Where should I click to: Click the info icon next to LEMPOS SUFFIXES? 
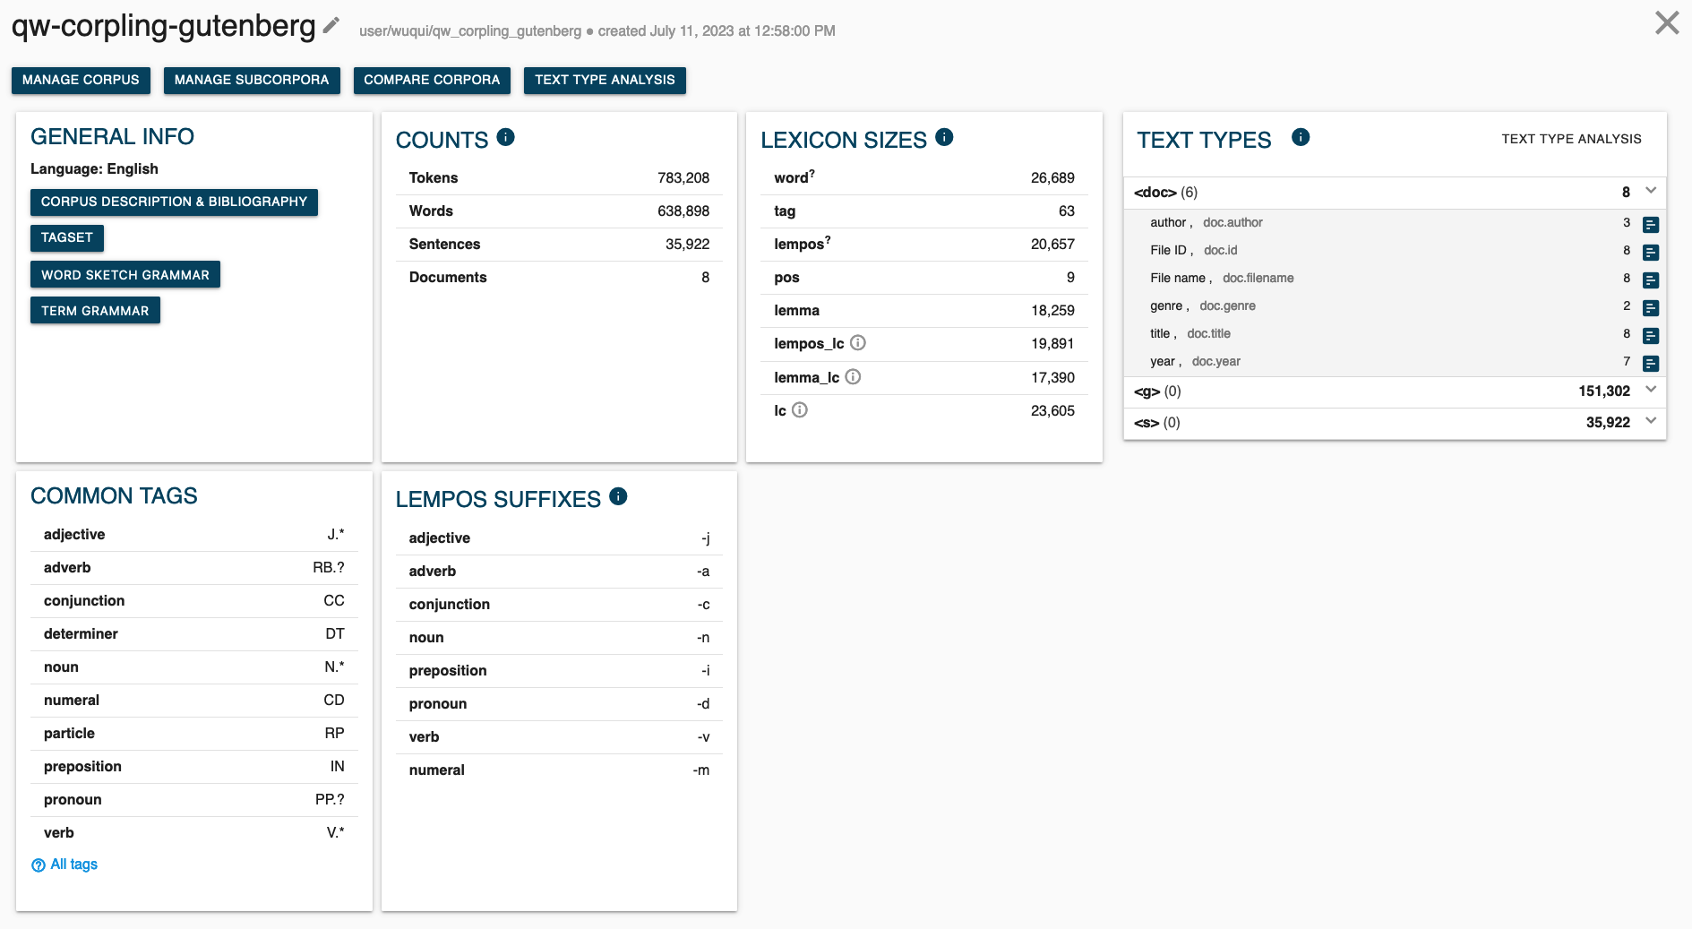click(x=618, y=496)
